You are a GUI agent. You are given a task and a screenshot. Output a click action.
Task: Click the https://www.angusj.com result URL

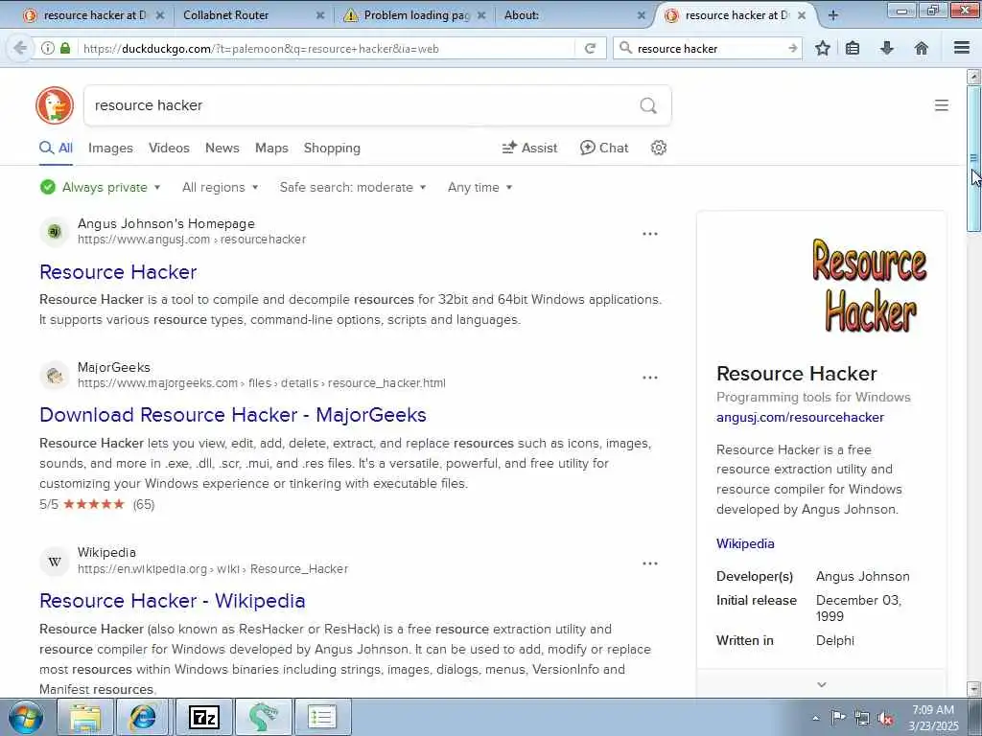coord(192,240)
